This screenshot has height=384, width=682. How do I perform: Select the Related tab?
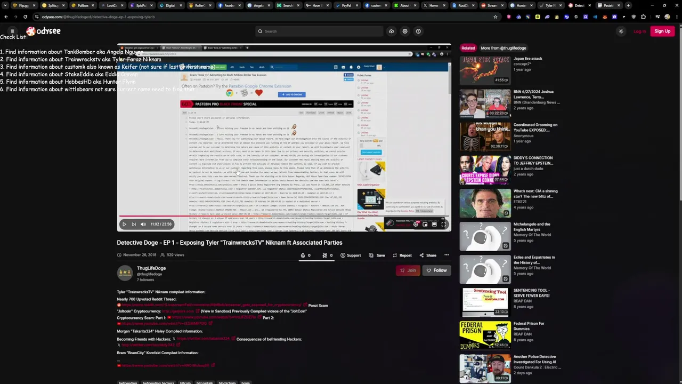click(x=468, y=48)
